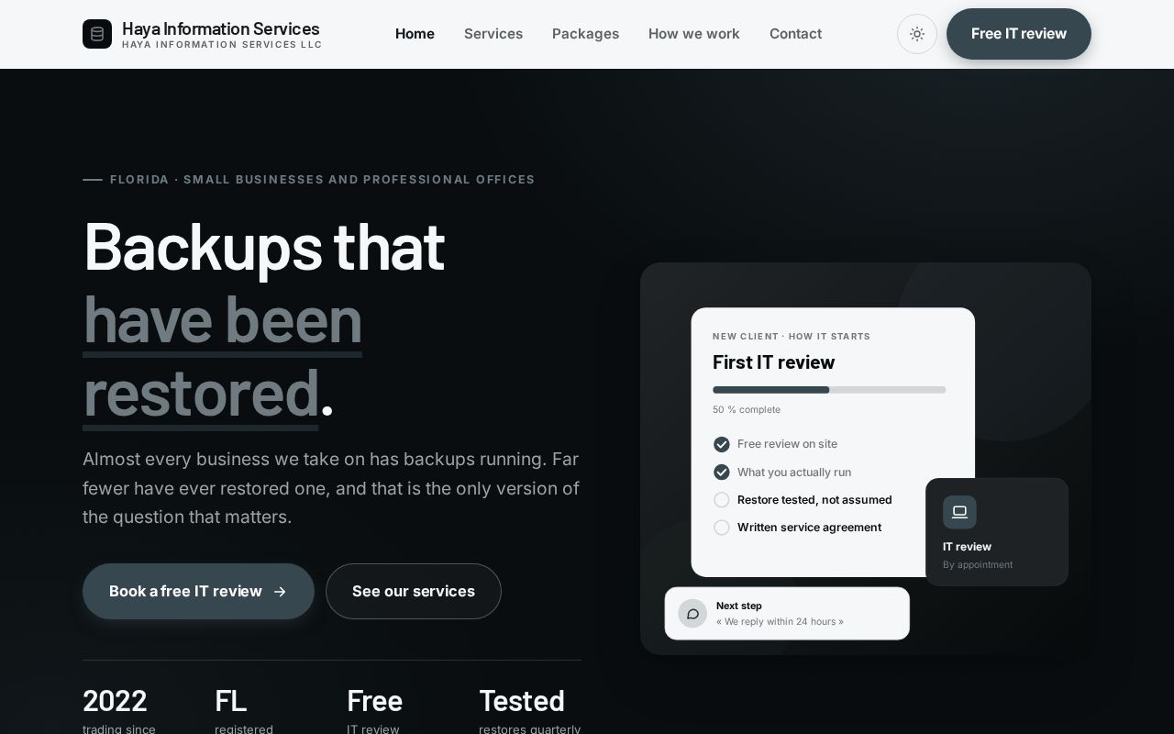The width and height of the screenshot is (1174, 734).
Task: Click the Haya Information Services brand name
Action: click(x=221, y=28)
